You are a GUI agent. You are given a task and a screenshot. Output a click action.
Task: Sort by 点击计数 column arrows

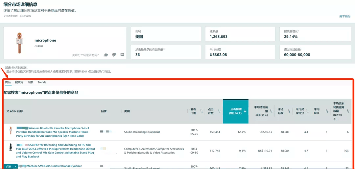(219, 111)
